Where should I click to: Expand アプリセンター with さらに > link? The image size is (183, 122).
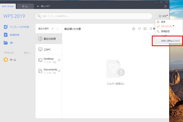[x=27, y=53]
